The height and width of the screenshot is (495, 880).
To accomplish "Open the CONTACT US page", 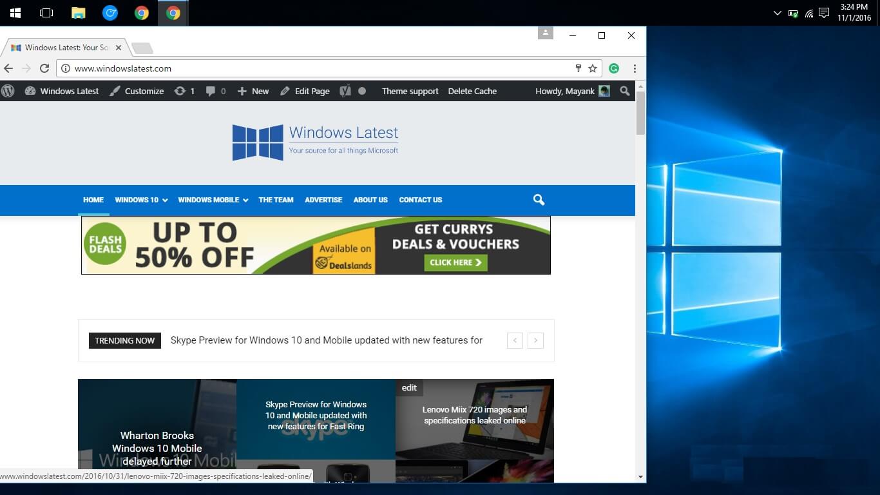I will [421, 200].
